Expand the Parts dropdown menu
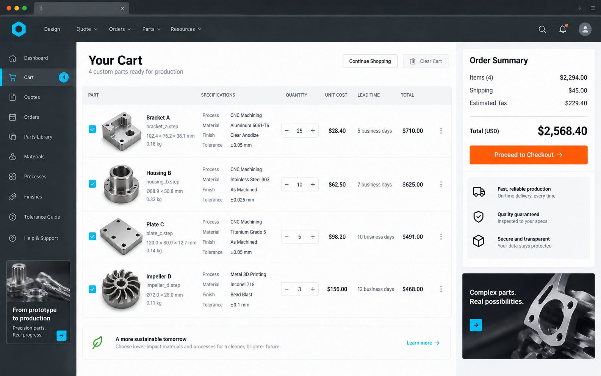 (x=151, y=29)
